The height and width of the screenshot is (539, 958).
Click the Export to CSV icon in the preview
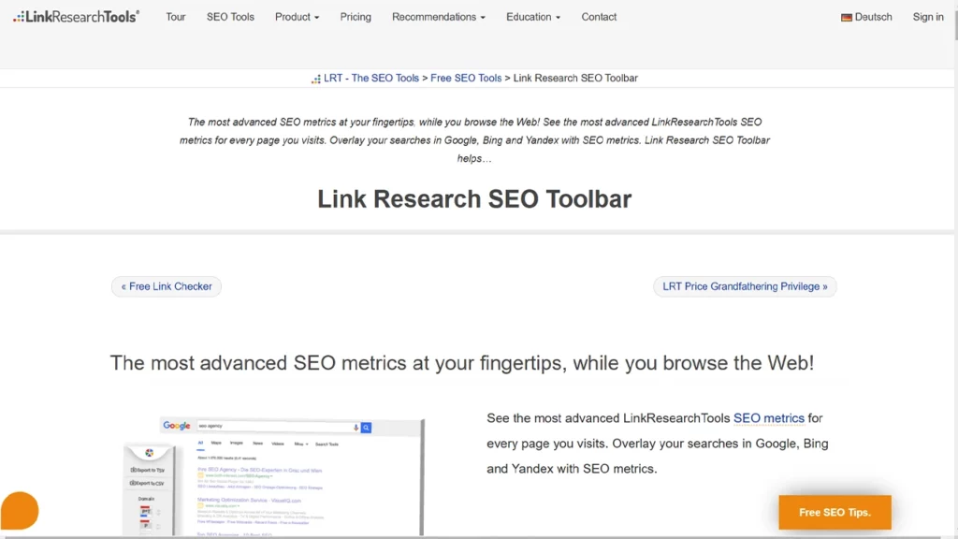pos(135,483)
